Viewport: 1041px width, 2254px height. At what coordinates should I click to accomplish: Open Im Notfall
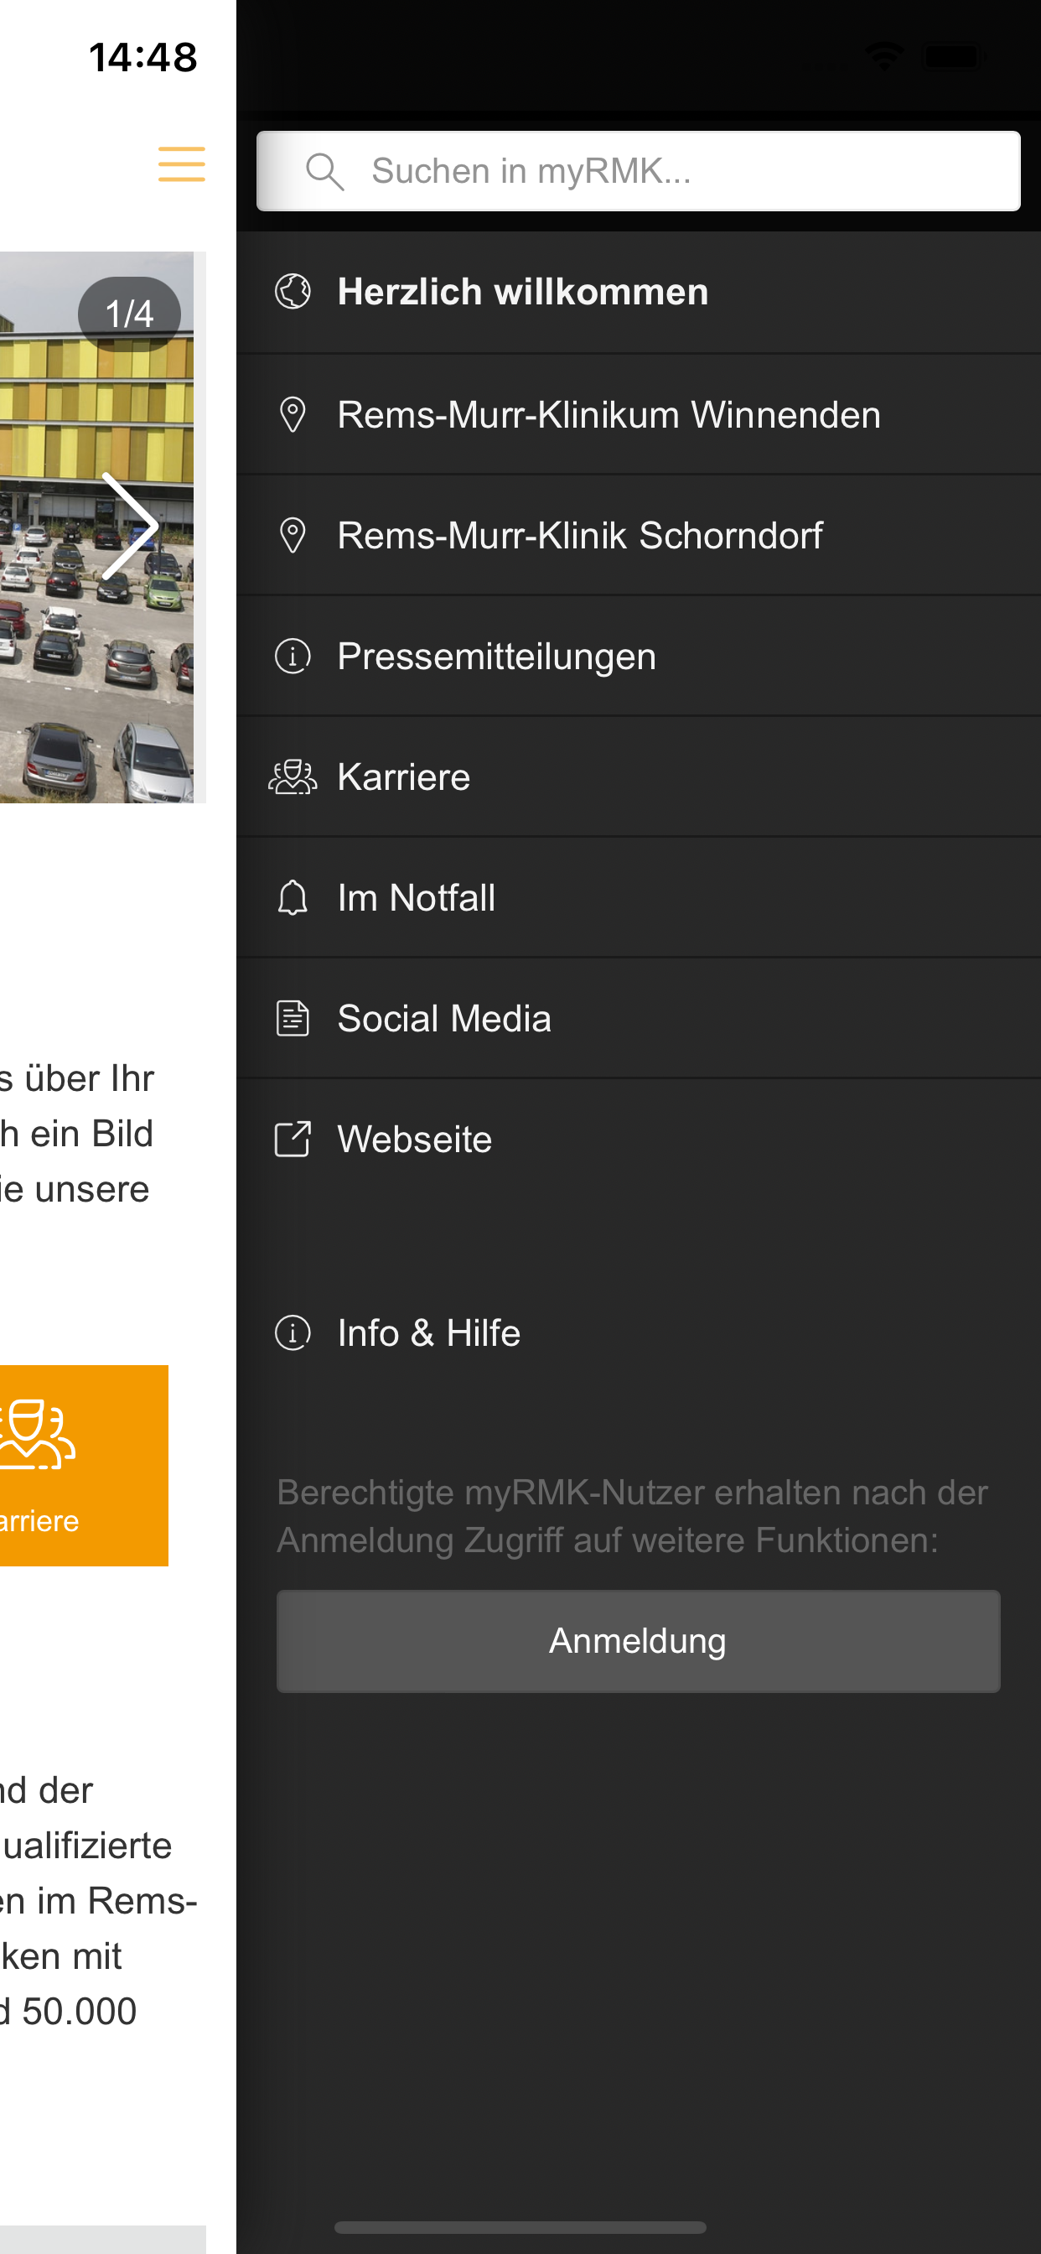pyautogui.click(x=638, y=898)
